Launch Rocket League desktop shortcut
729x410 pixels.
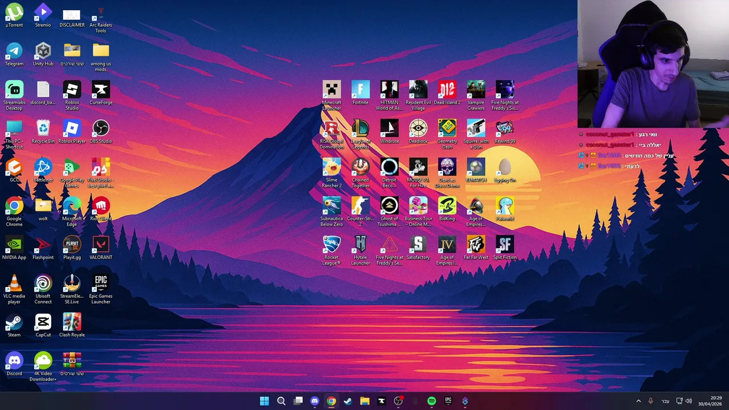point(331,251)
